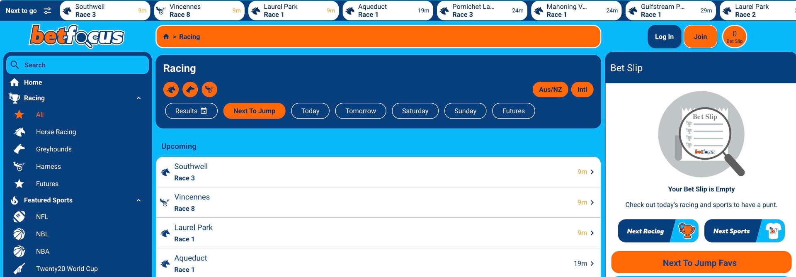Open Next to go filter settings icon
This screenshot has width=796, height=277.
pyautogui.click(x=48, y=11)
